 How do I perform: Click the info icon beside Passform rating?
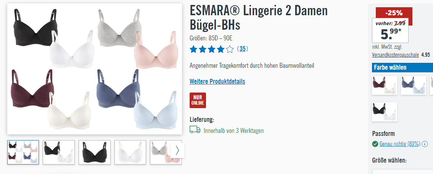425,144
